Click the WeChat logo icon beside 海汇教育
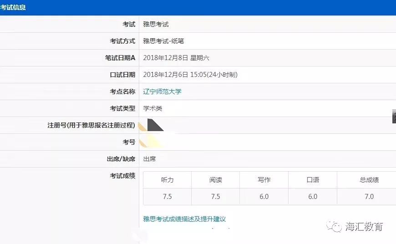The height and width of the screenshot is (244, 396). [336, 226]
